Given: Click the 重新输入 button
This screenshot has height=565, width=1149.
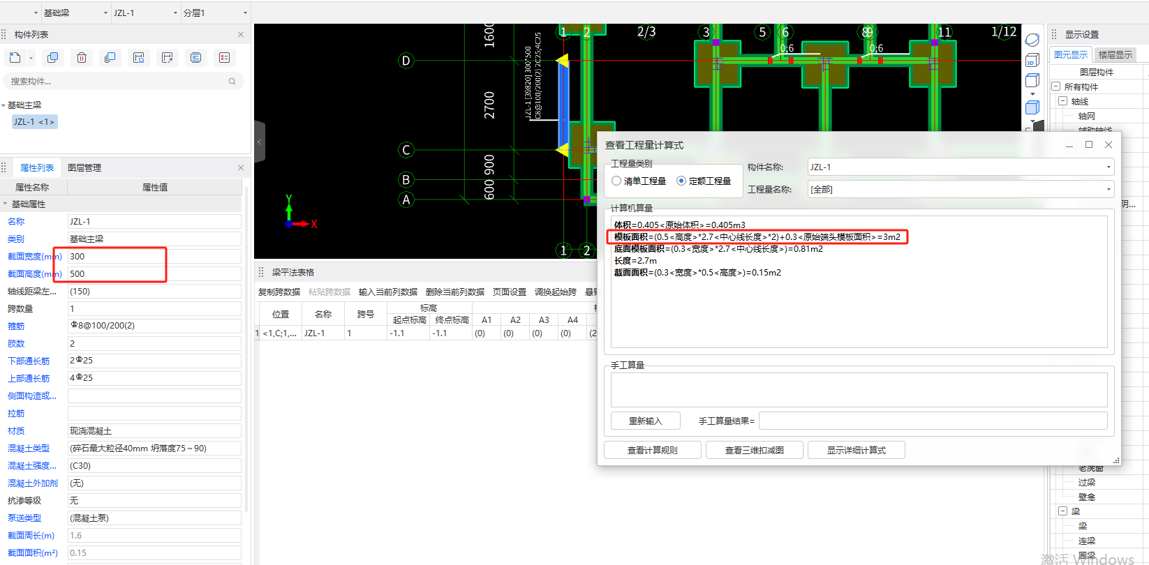Looking at the screenshot, I should 646,421.
